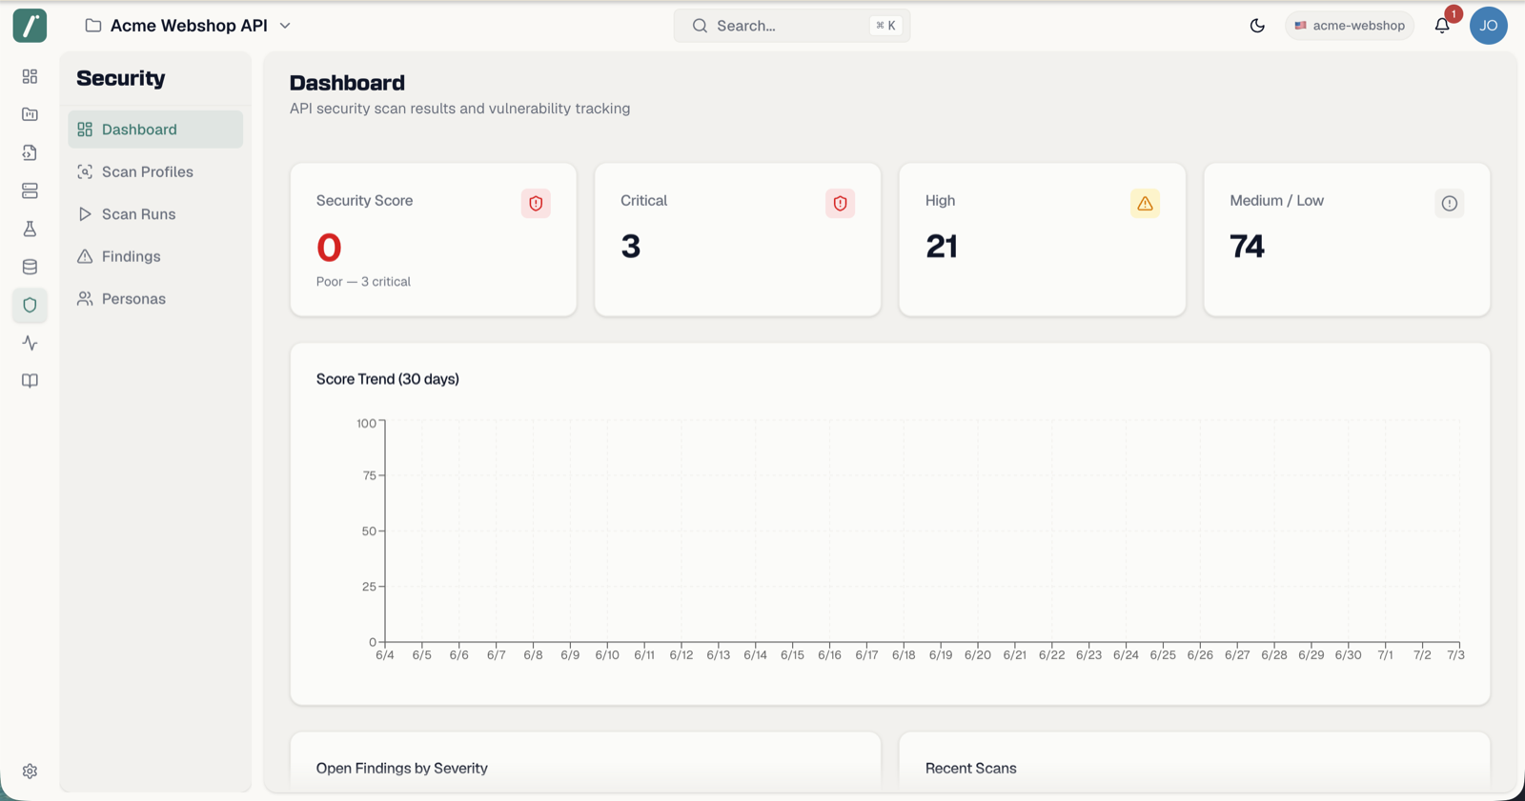Click the magnifier icon in search box
The height and width of the screenshot is (801, 1525).
700,26
